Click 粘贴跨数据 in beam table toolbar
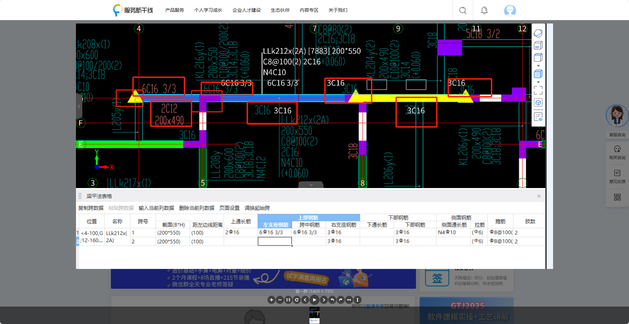 [x=121, y=208]
